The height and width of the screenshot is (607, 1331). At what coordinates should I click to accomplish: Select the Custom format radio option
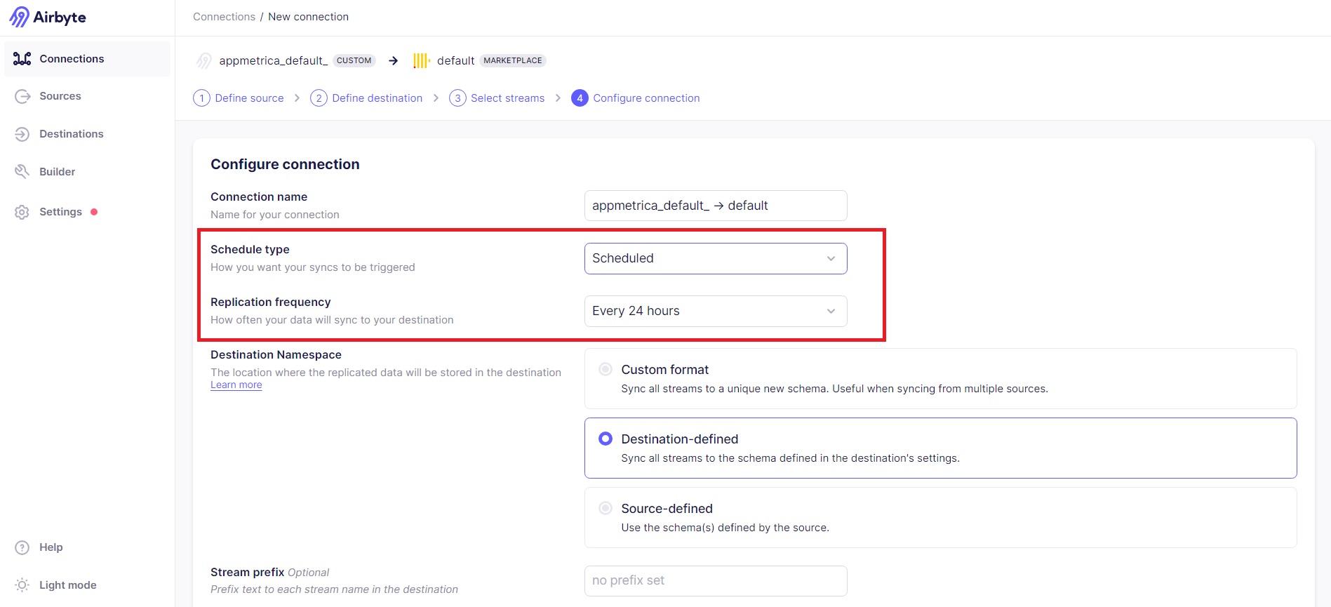[x=606, y=369]
